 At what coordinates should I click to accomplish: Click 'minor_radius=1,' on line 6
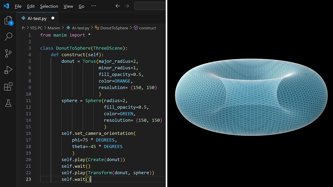[118, 68]
